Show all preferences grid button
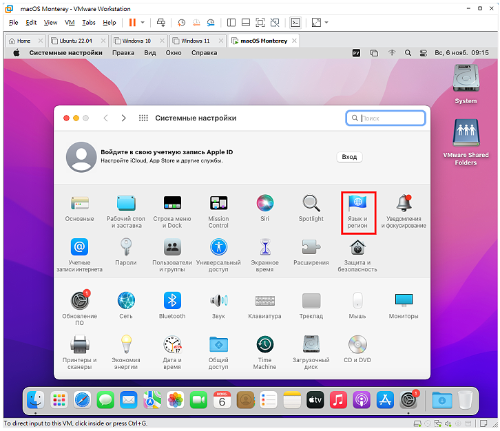 click(x=143, y=118)
